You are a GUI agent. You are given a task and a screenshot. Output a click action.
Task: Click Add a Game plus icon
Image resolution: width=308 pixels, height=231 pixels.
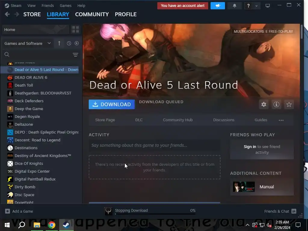[8, 211]
